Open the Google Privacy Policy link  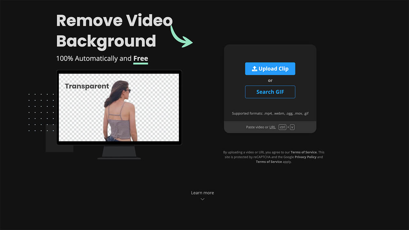tap(305, 157)
